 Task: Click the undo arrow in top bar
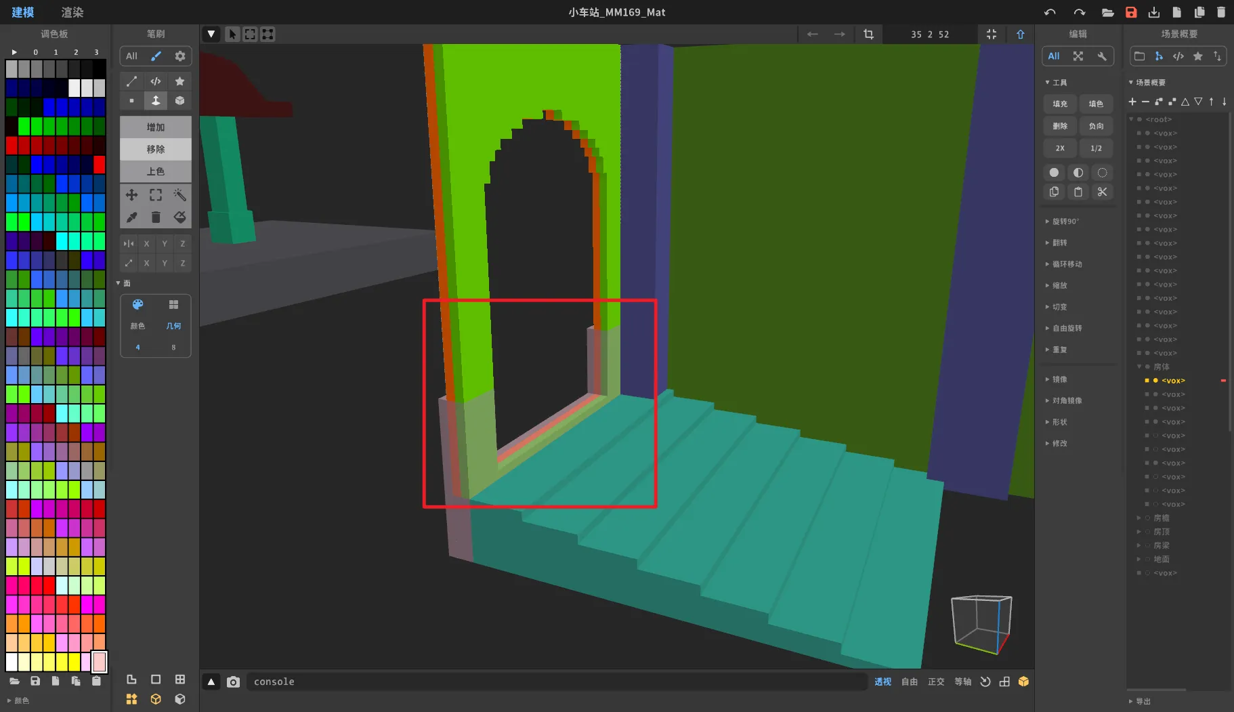click(1050, 12)
